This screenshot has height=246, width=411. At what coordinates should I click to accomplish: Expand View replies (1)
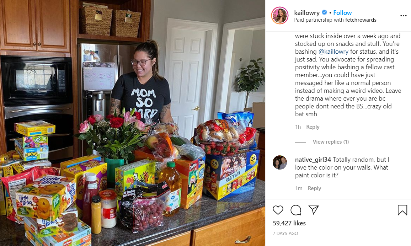tap(331, 142)
